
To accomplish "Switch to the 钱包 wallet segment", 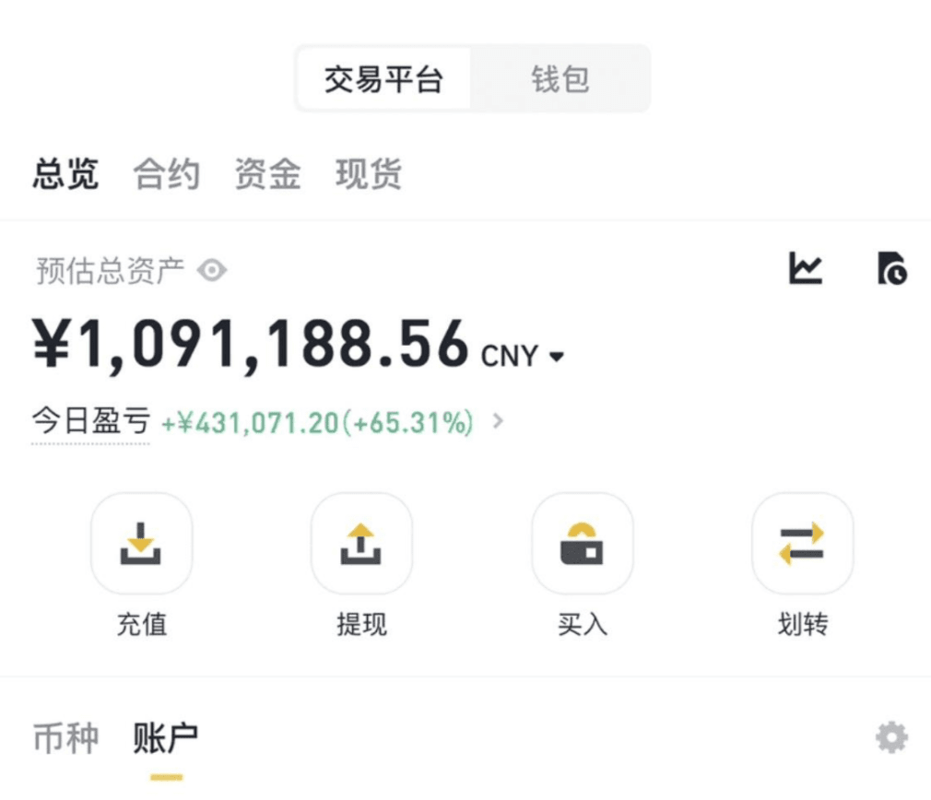I will coord(560,79).
